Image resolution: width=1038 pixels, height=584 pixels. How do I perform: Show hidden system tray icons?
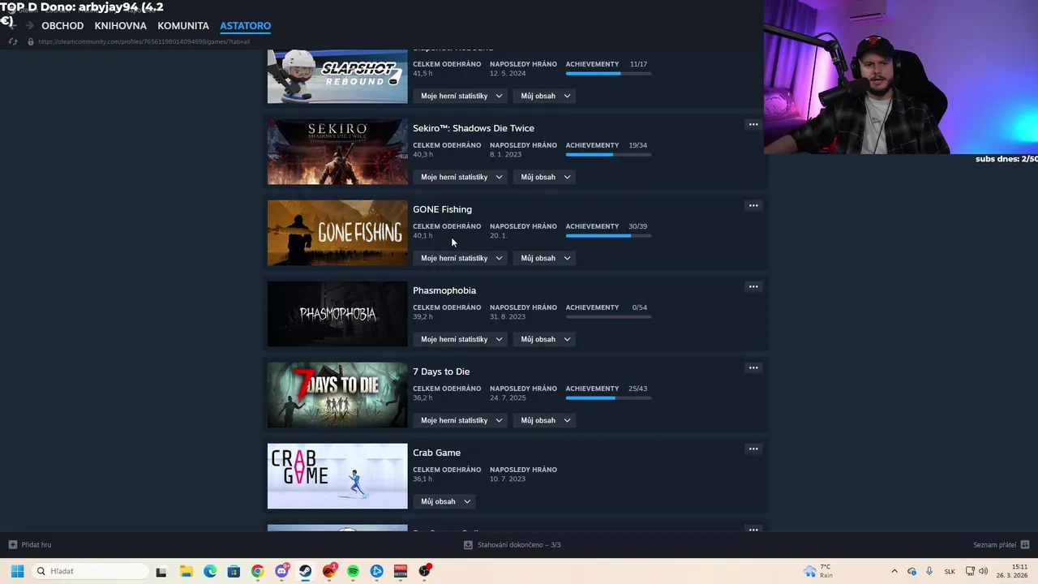[x=894, y=571]
